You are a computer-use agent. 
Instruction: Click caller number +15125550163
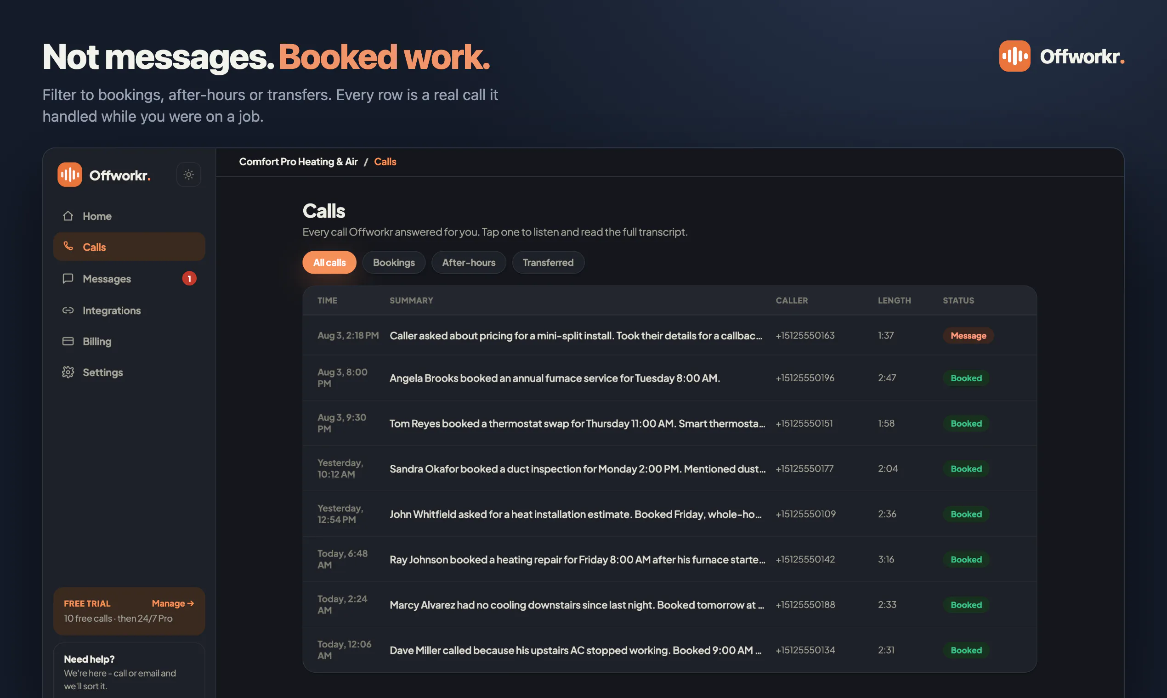[x=805, y=335]
